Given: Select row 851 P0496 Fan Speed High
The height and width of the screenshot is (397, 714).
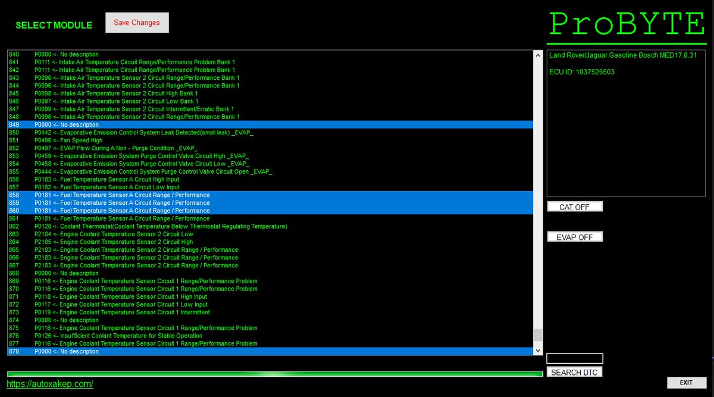Looking at the screenshot, I should click(270, 140).
